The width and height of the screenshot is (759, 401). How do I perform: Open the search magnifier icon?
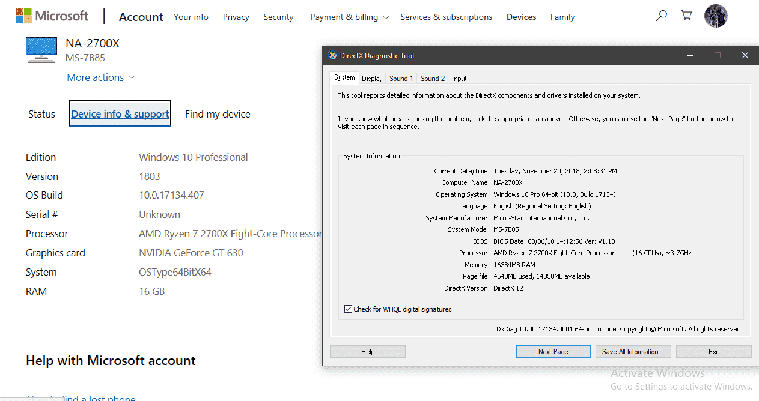click(x=661, y=16)
